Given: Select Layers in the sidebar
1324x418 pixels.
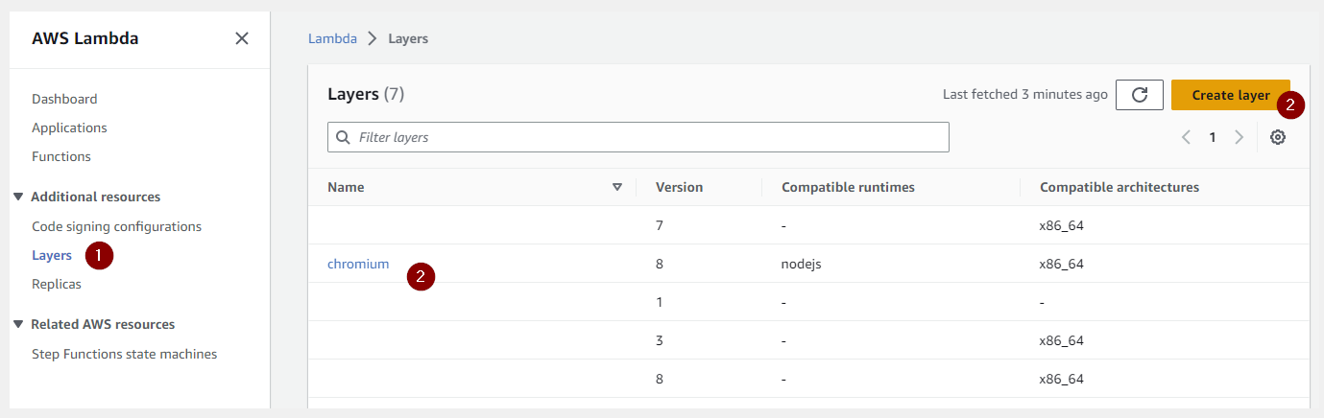Looking at the screenshot, I should (52, 255).
